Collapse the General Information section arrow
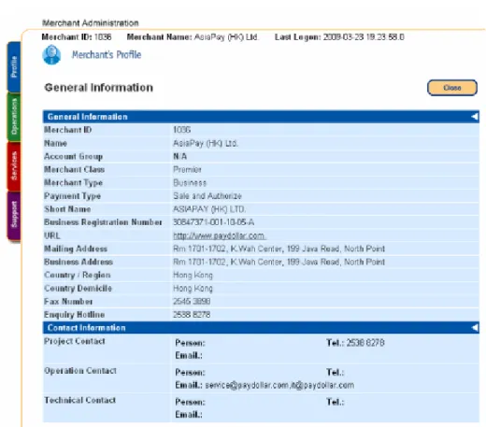The height and width of the screenshot is (427, 486). (475, 117)
